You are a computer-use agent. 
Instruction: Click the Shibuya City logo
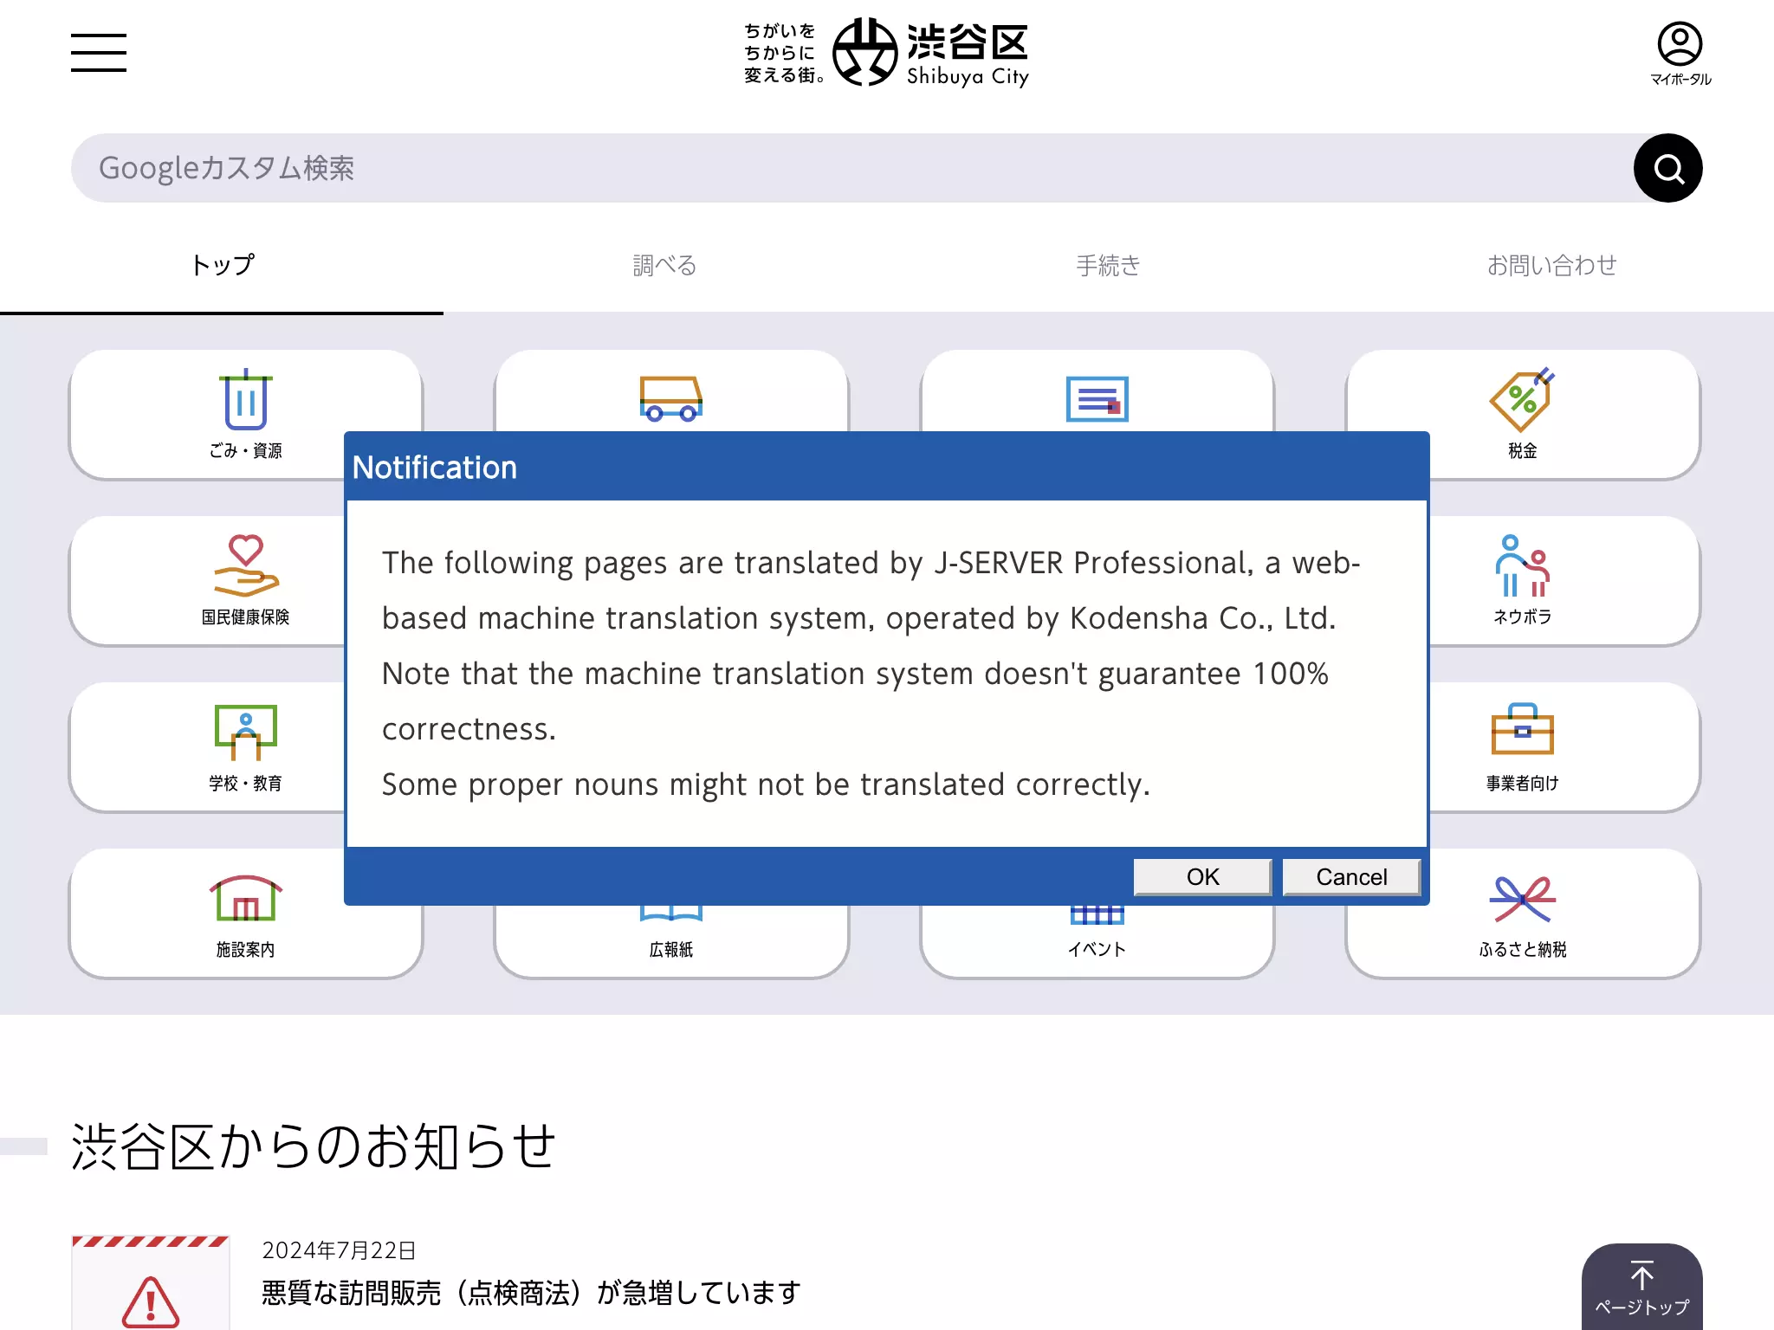point(886,53)
